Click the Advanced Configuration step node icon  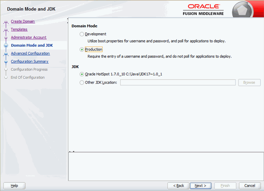[x=6, y=53]
